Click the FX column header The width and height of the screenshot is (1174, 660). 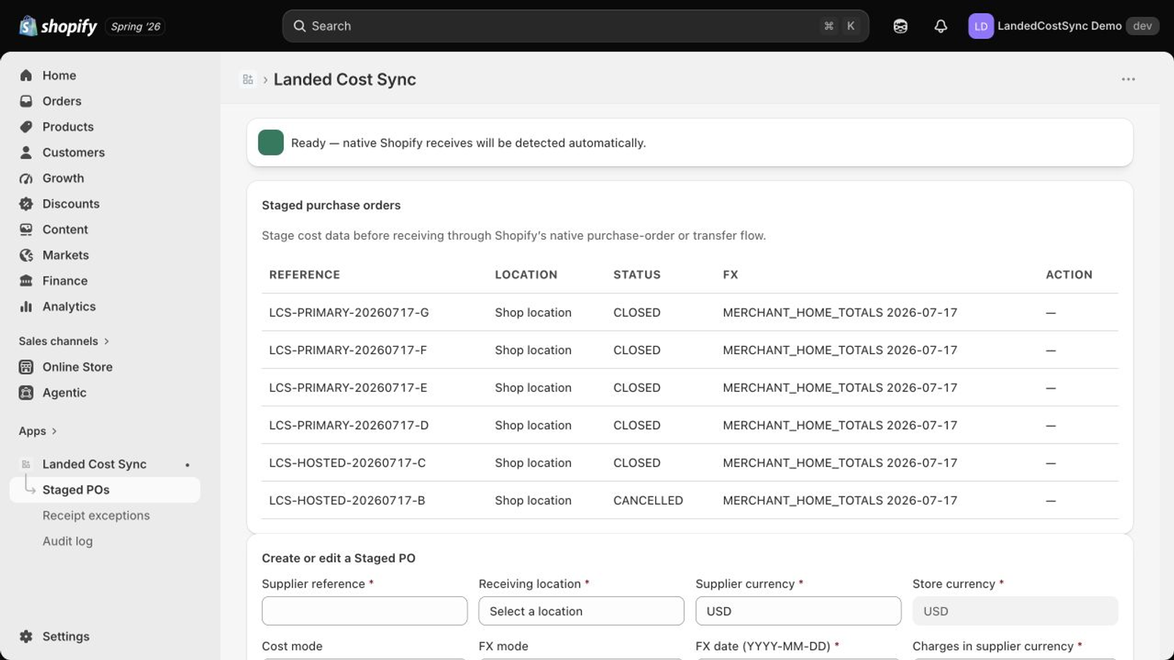[730, 275]
